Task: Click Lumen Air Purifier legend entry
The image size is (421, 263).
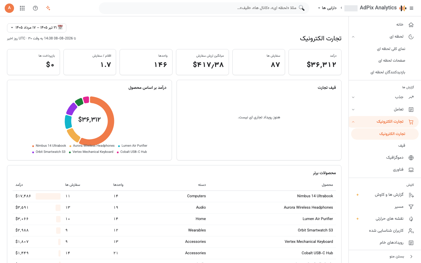Action: point(133,146)
